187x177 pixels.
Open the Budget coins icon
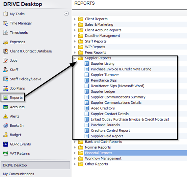pyautogui.click(x=6, y=135)
